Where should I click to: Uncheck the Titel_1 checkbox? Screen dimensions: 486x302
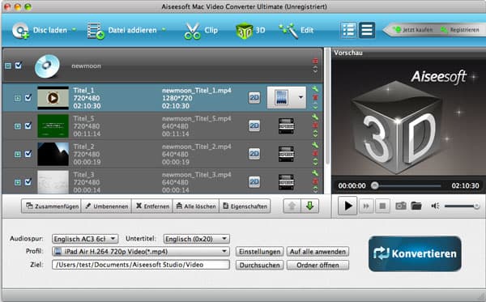pyautogui.click(x=28, y=98)
